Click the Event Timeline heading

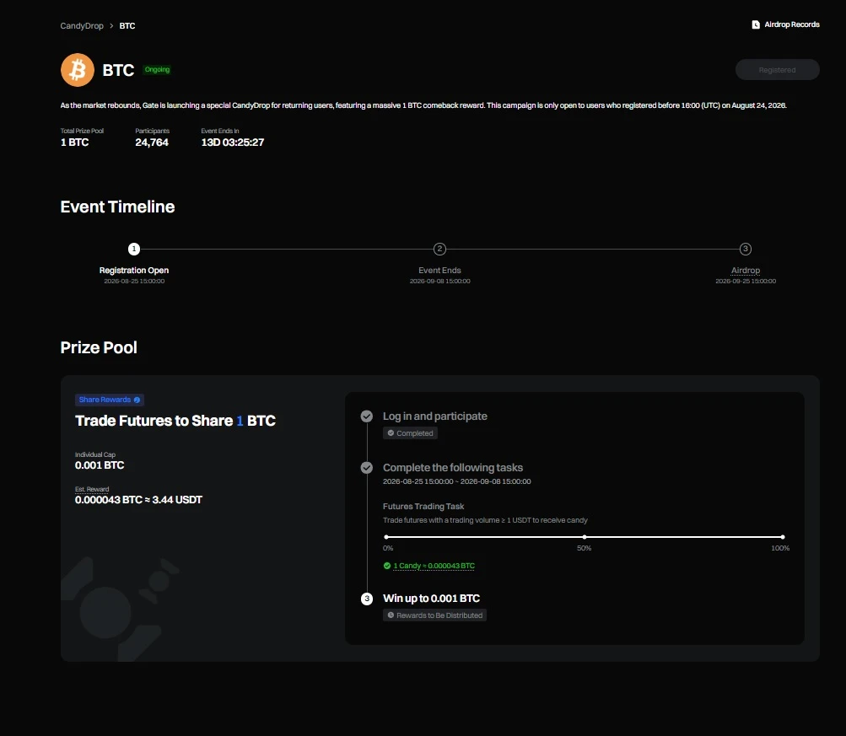(117, 207)
